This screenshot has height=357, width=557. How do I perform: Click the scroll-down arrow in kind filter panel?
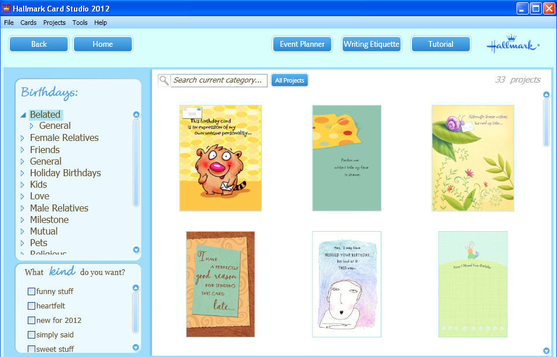click(136, 348)
